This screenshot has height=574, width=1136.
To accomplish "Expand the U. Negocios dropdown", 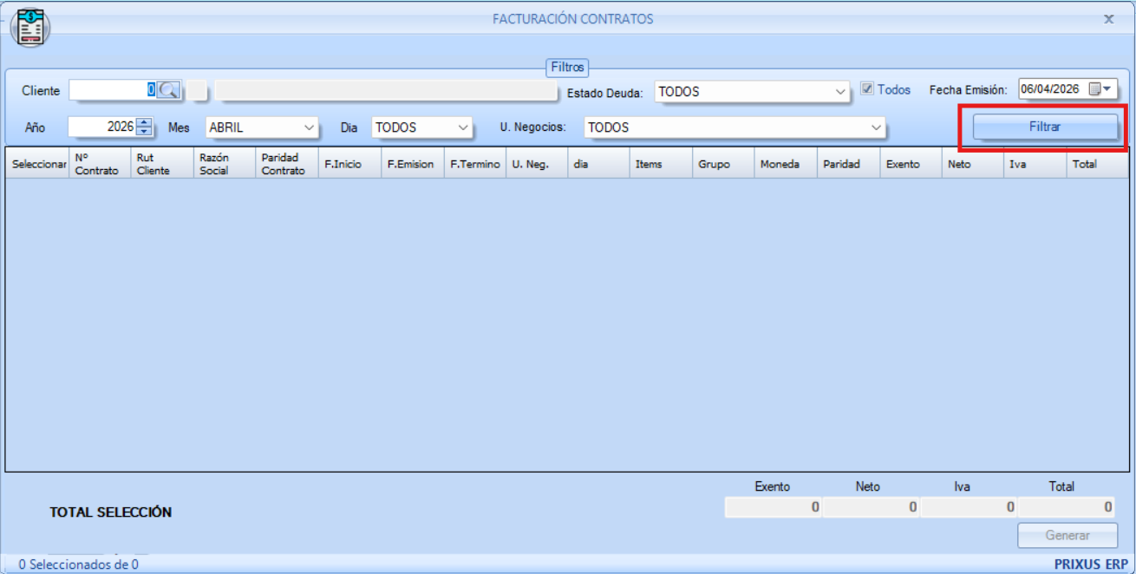I will click(x=875, y=127).
